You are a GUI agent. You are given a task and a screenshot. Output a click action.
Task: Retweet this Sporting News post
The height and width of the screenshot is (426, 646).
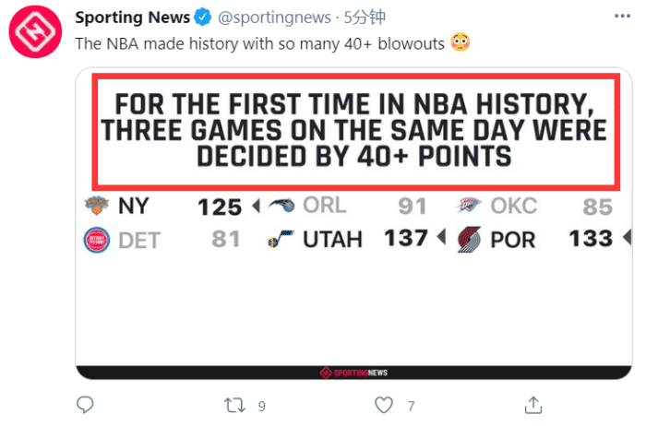[x=234, y=405]
